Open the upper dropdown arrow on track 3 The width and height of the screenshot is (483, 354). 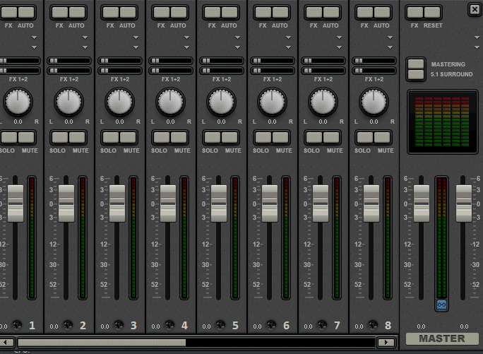[x=136, y=37]
